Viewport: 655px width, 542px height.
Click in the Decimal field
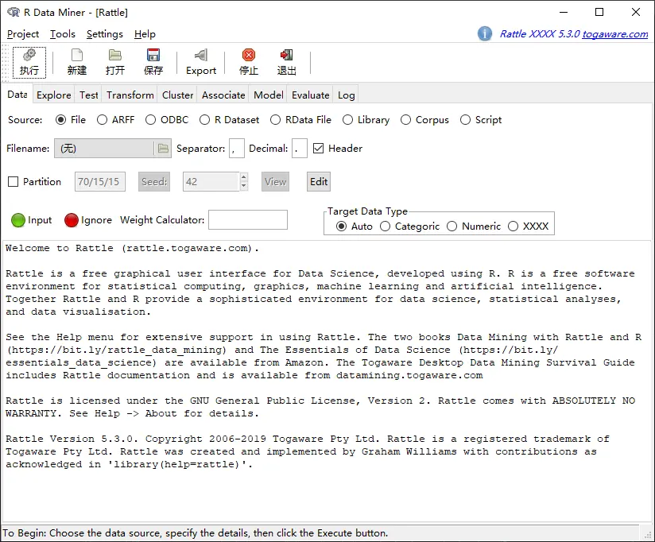300,149
